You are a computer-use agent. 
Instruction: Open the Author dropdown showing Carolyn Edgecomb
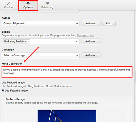(41, 24)
